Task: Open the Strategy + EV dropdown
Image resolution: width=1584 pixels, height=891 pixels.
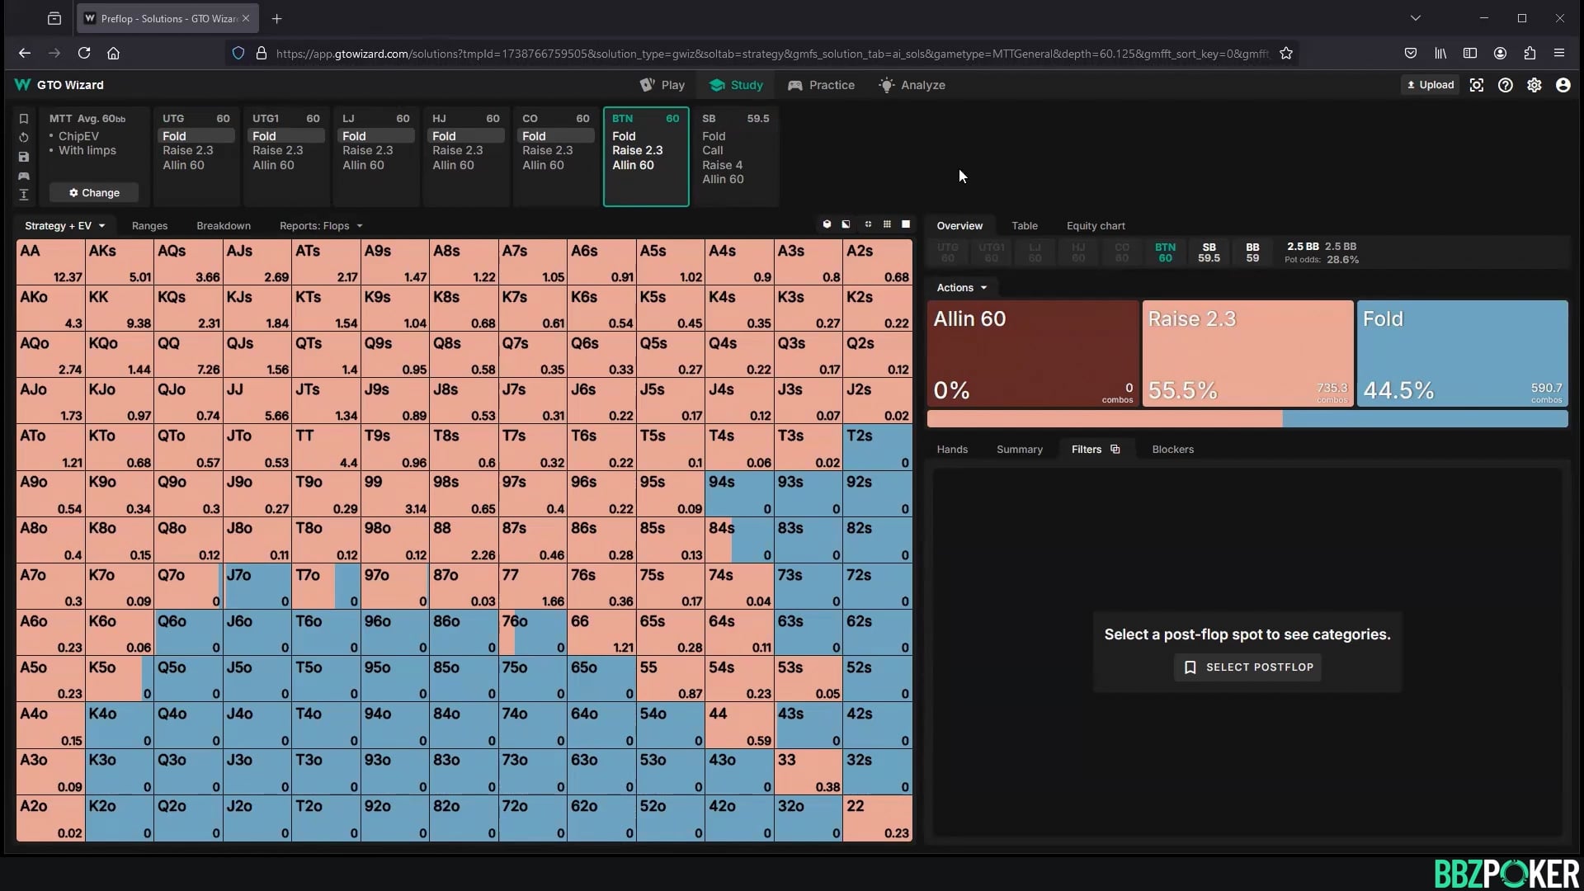Action: pyautogui.click(x=64, y=225)
